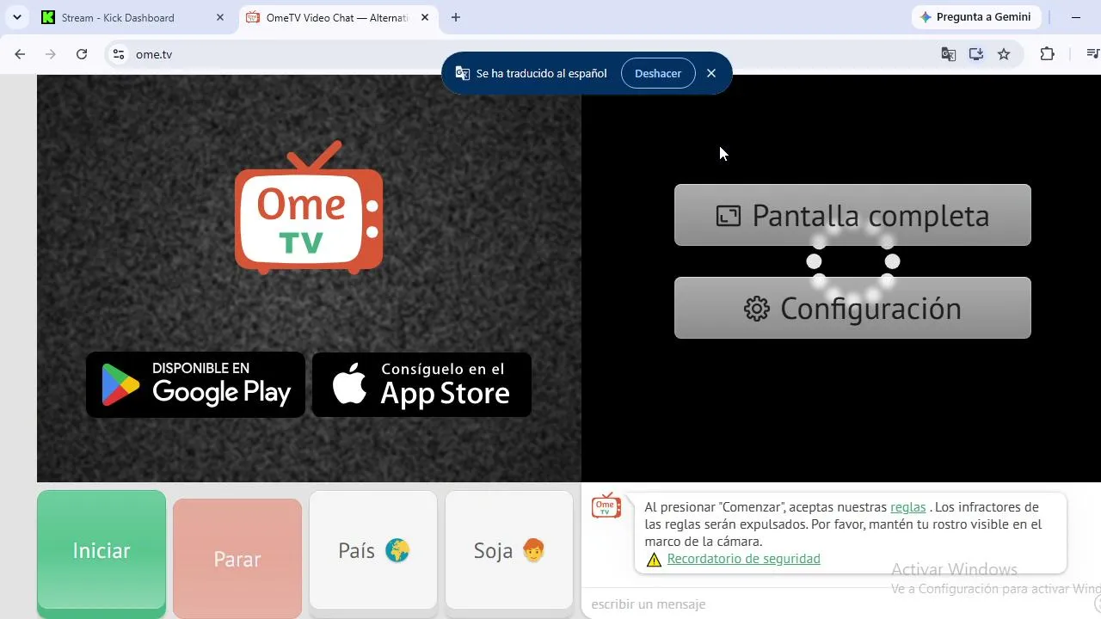Switch to the Stream - Kick Dashboard tab
This screenshot has width=1101, height=619.
(134, 17)
